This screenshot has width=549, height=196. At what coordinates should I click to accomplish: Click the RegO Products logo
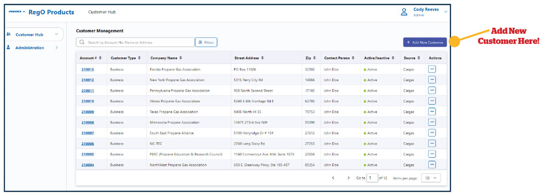click(41, 12)
